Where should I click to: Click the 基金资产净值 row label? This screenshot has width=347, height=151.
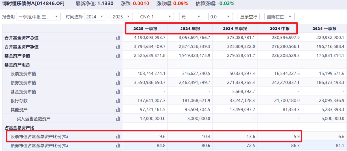coord(17,56)
